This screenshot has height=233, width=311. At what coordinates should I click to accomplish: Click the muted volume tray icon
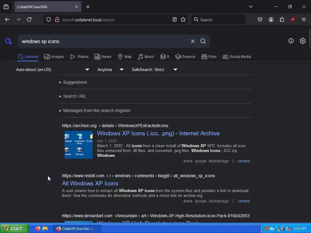[x=288, y=229]
